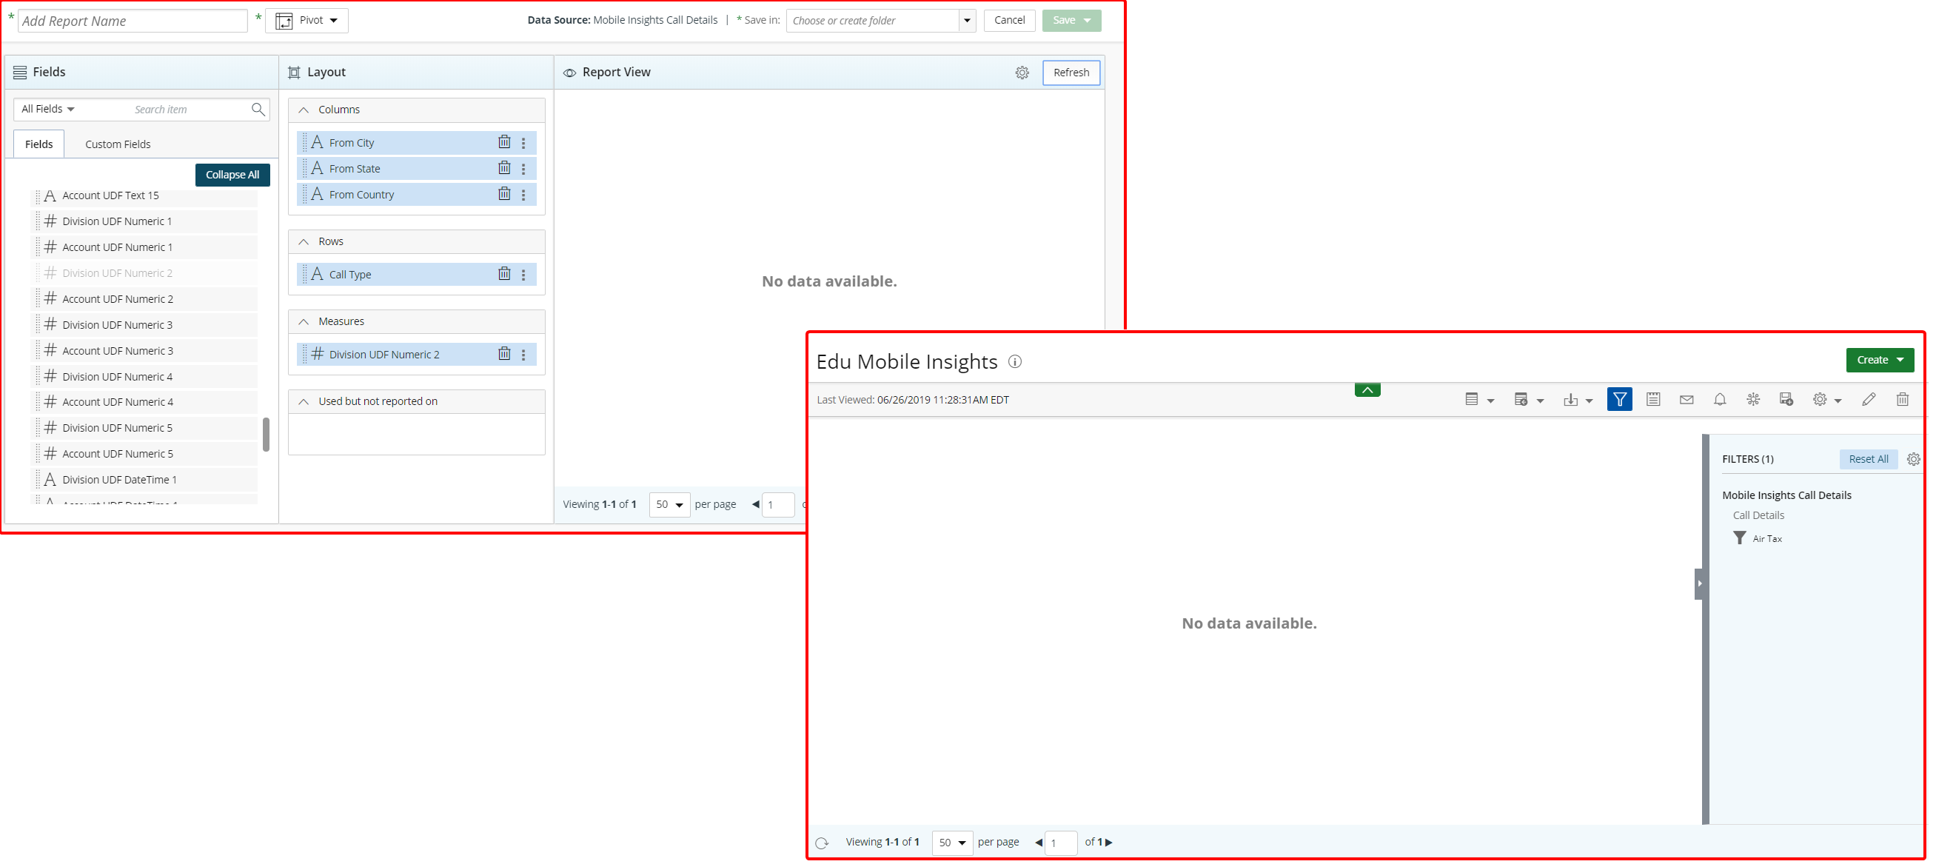This screenshot has width=1936, height=867.
Task: Collapse the Rows section
Action: click(304, 241)
